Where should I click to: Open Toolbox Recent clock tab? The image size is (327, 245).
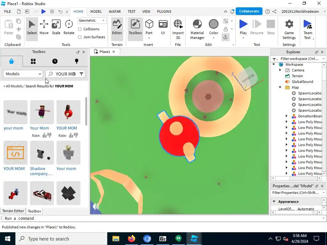pyautogui.click(x=55, y=61)
